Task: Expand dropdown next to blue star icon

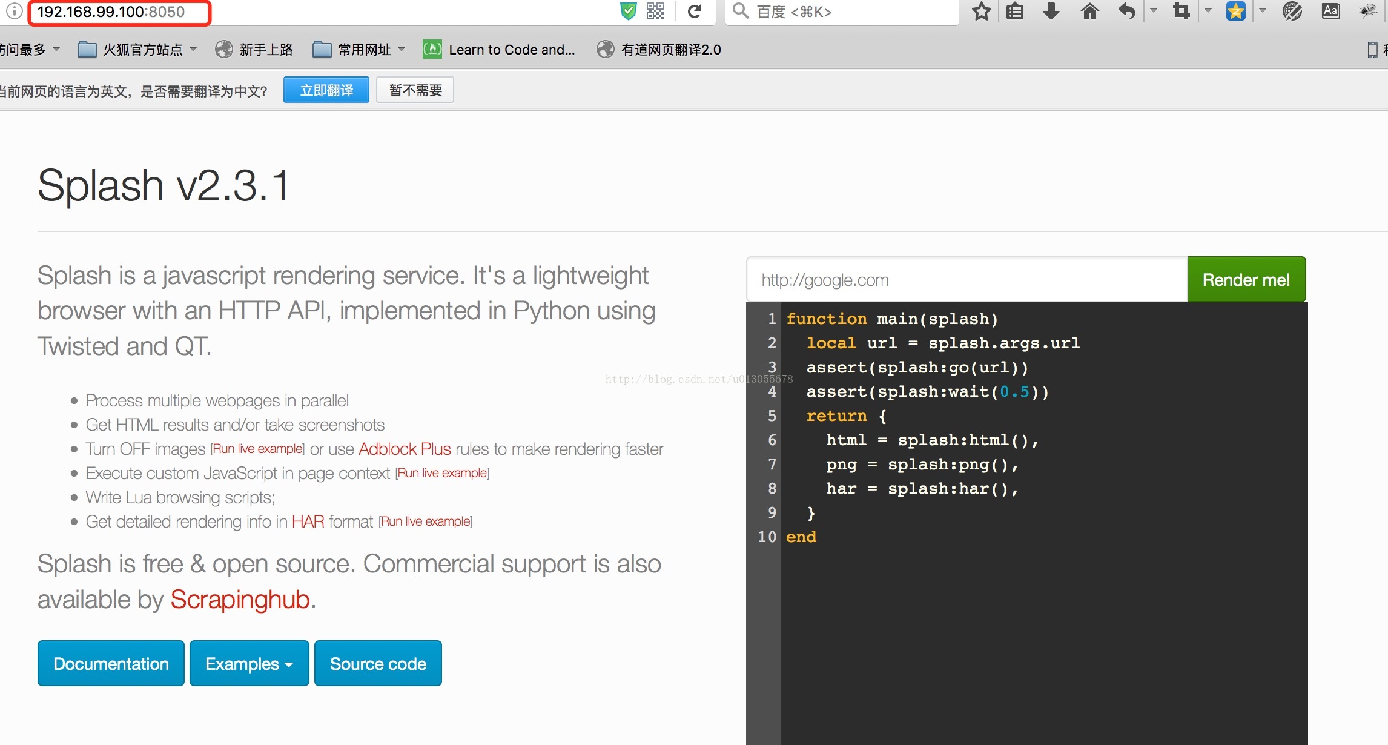Action: (x=1263, y=10)
